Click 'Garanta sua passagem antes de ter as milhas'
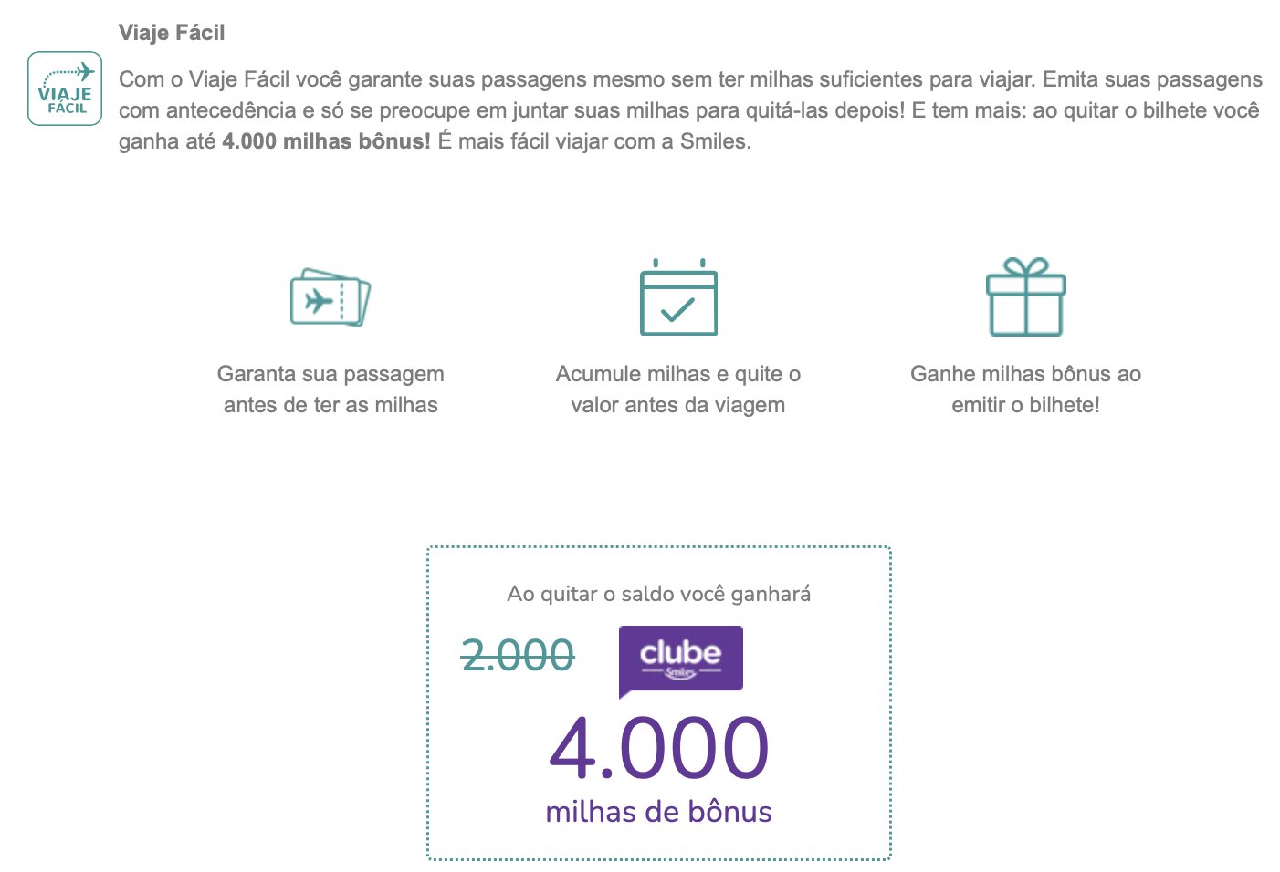This screenshot has width=1280, height=872. point(330,389)
